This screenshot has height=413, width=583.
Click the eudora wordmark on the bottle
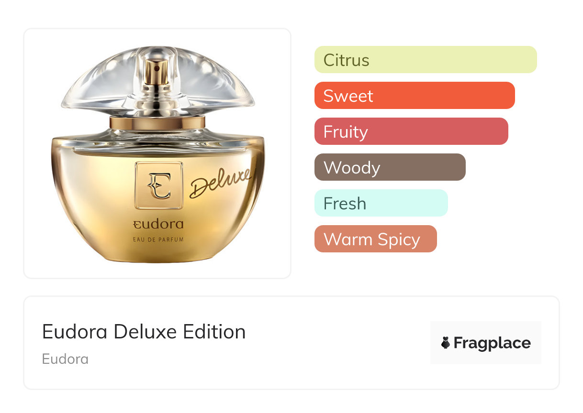pos(158,224)
